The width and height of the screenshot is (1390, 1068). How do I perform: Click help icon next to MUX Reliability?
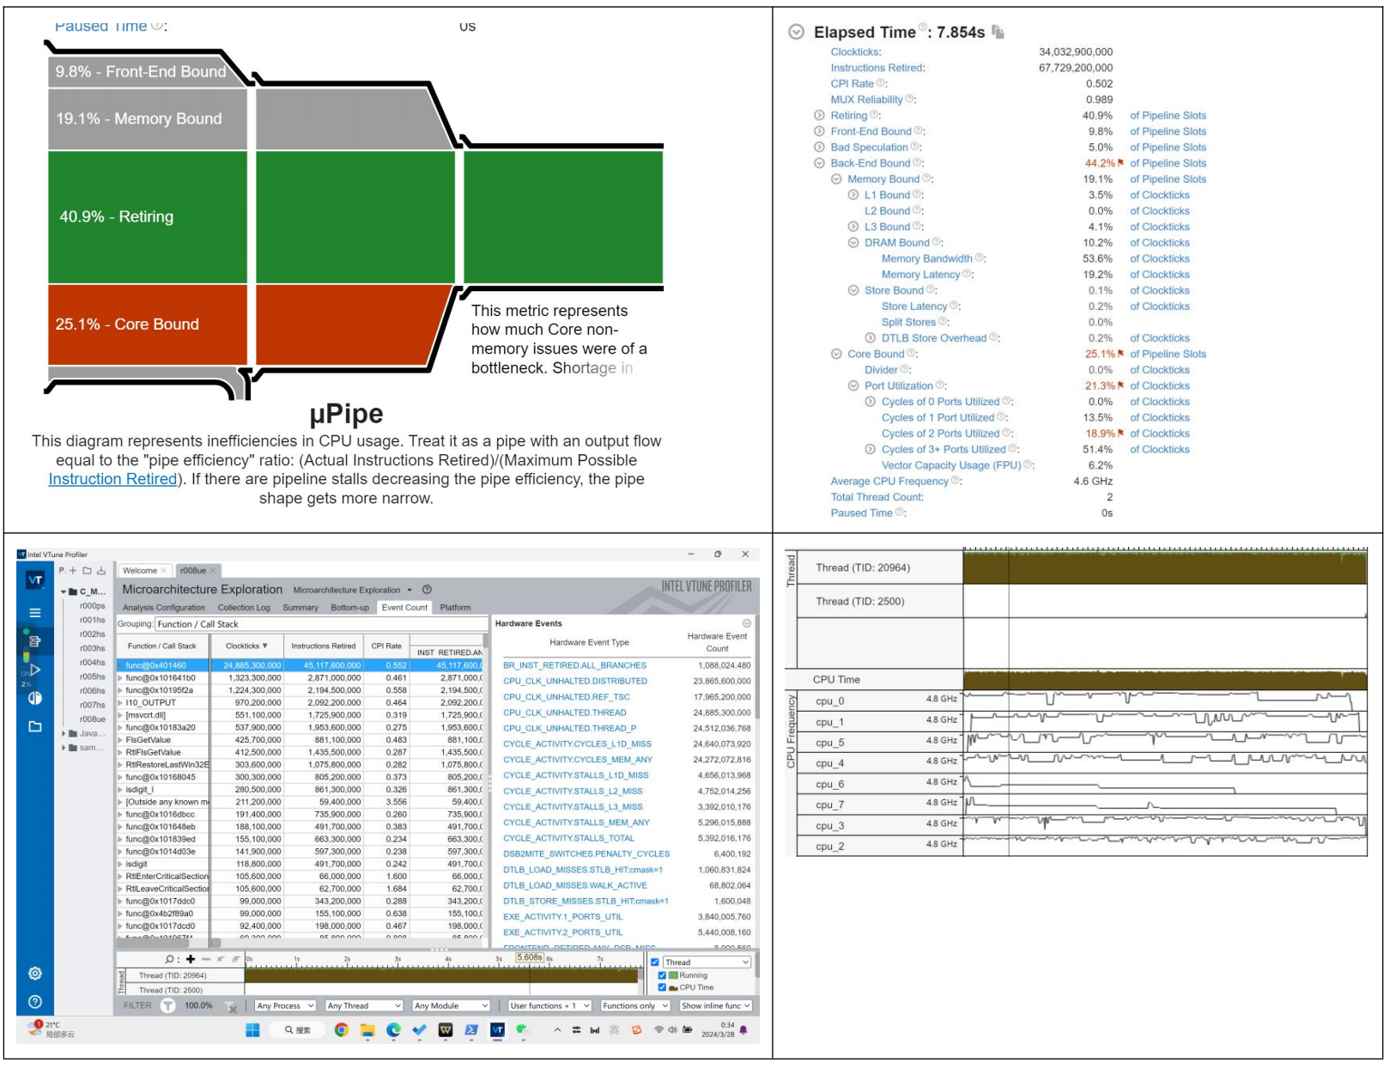(910, 100)
